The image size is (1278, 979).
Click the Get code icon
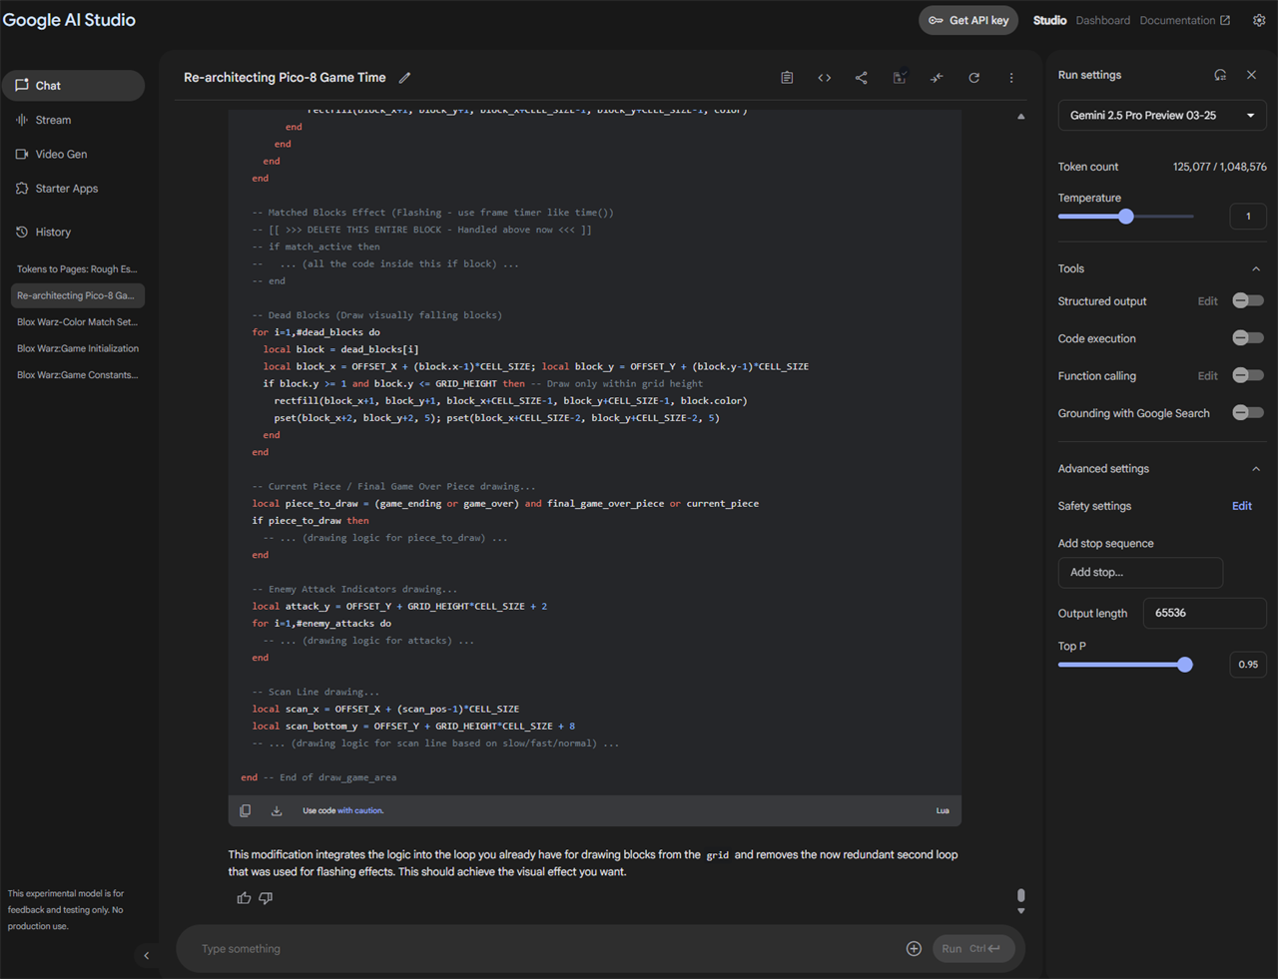click(825, 78)
